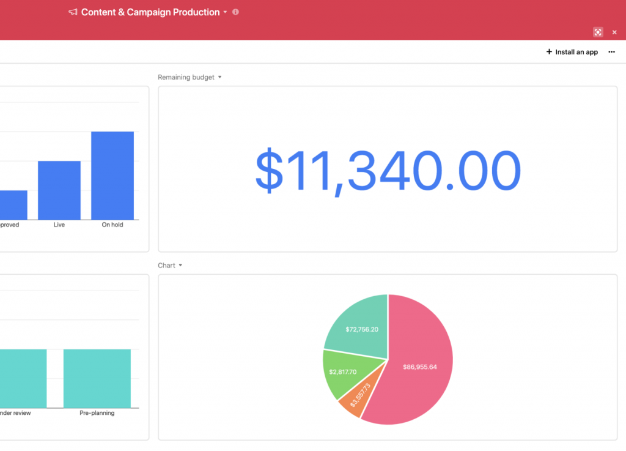626x451 pixels.
Task: Select the orange $3,557.73 pie slice
Action: point(355,401)
